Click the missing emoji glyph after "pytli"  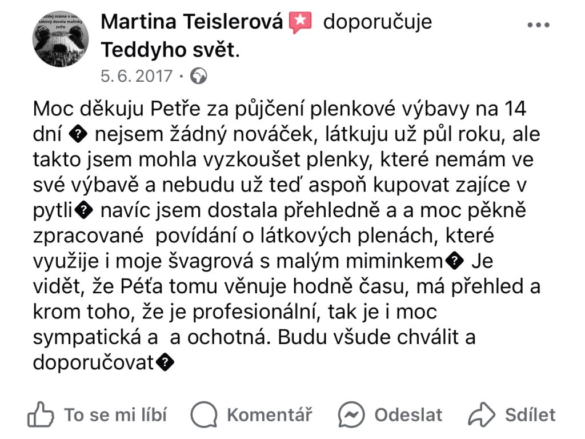coord(85,211)
